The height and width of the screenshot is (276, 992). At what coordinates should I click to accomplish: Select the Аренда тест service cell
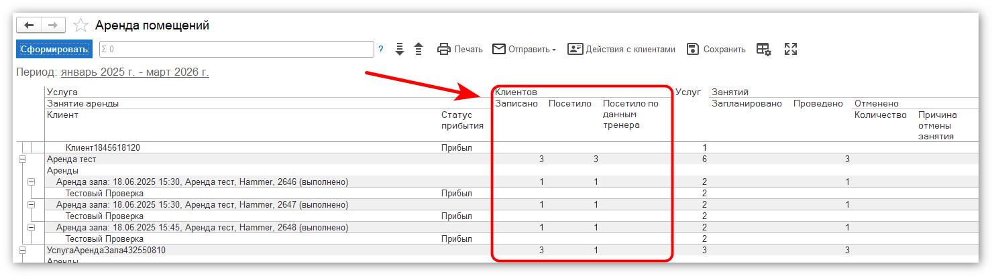72,159
